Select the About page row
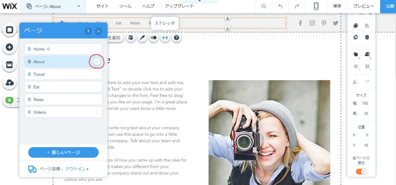The width and height of the screenshot is (396, 185). (x=63, y=61)
